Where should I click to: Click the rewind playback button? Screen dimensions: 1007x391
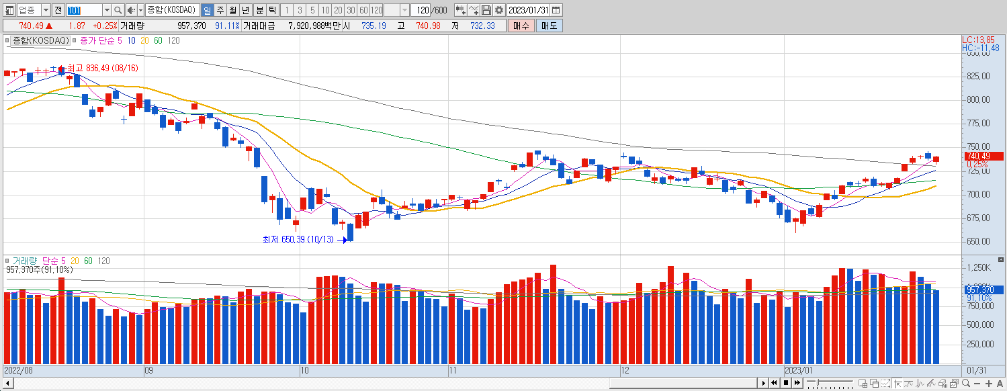[774, 384]
